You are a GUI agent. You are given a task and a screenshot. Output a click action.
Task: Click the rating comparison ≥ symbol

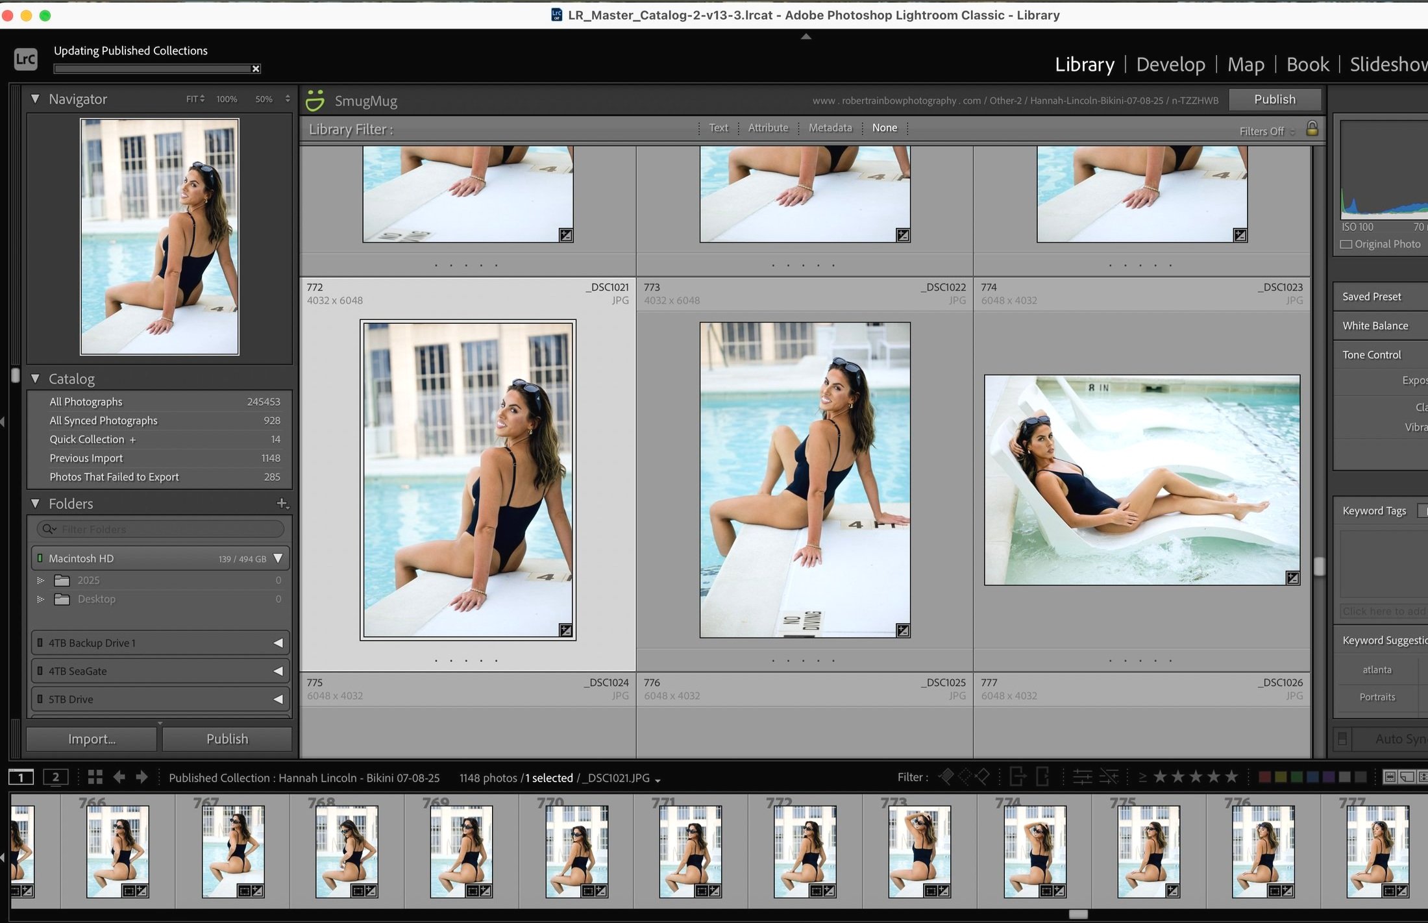tap(1143, 777)
